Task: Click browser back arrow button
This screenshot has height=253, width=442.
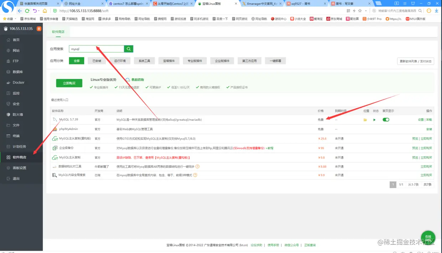Action: (x=20, y=11)
